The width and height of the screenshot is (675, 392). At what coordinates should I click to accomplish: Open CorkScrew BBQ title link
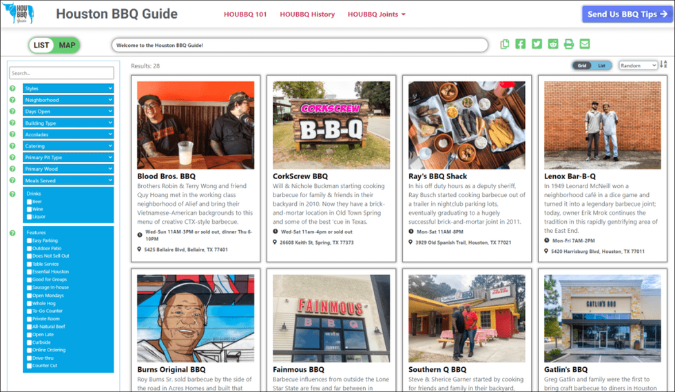300,176
